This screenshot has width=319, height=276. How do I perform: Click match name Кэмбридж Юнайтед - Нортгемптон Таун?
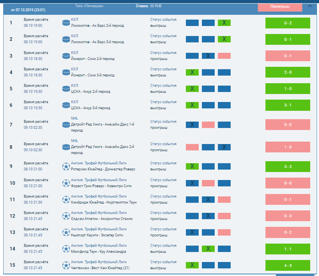pyautogui.click(x=104, y=202)
